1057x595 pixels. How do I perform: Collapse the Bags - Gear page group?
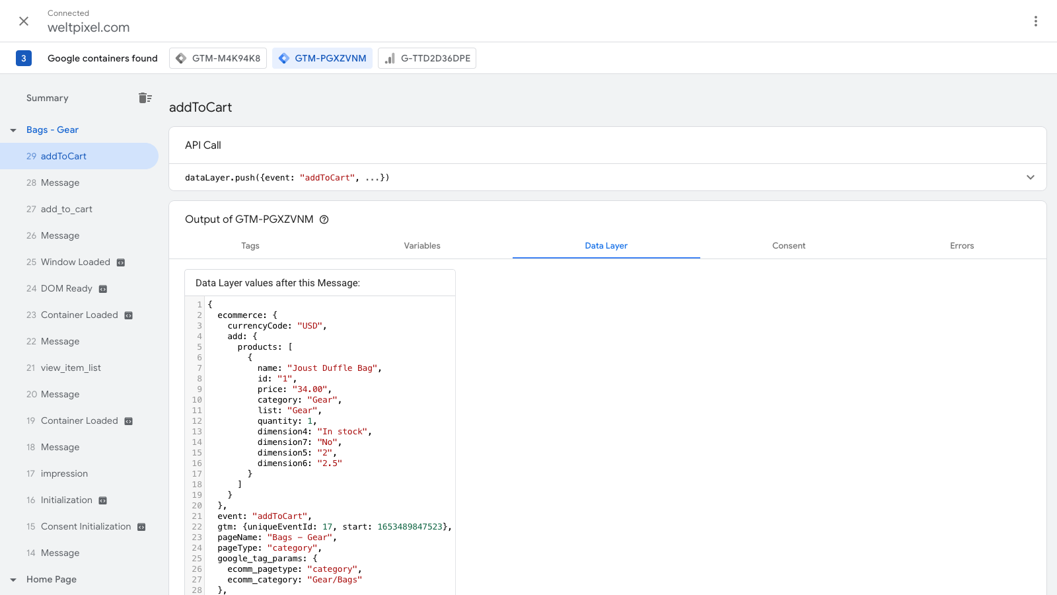point(13,130)
